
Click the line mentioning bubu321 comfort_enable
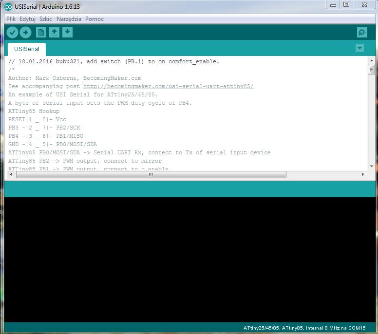click(x=114, y=61)
